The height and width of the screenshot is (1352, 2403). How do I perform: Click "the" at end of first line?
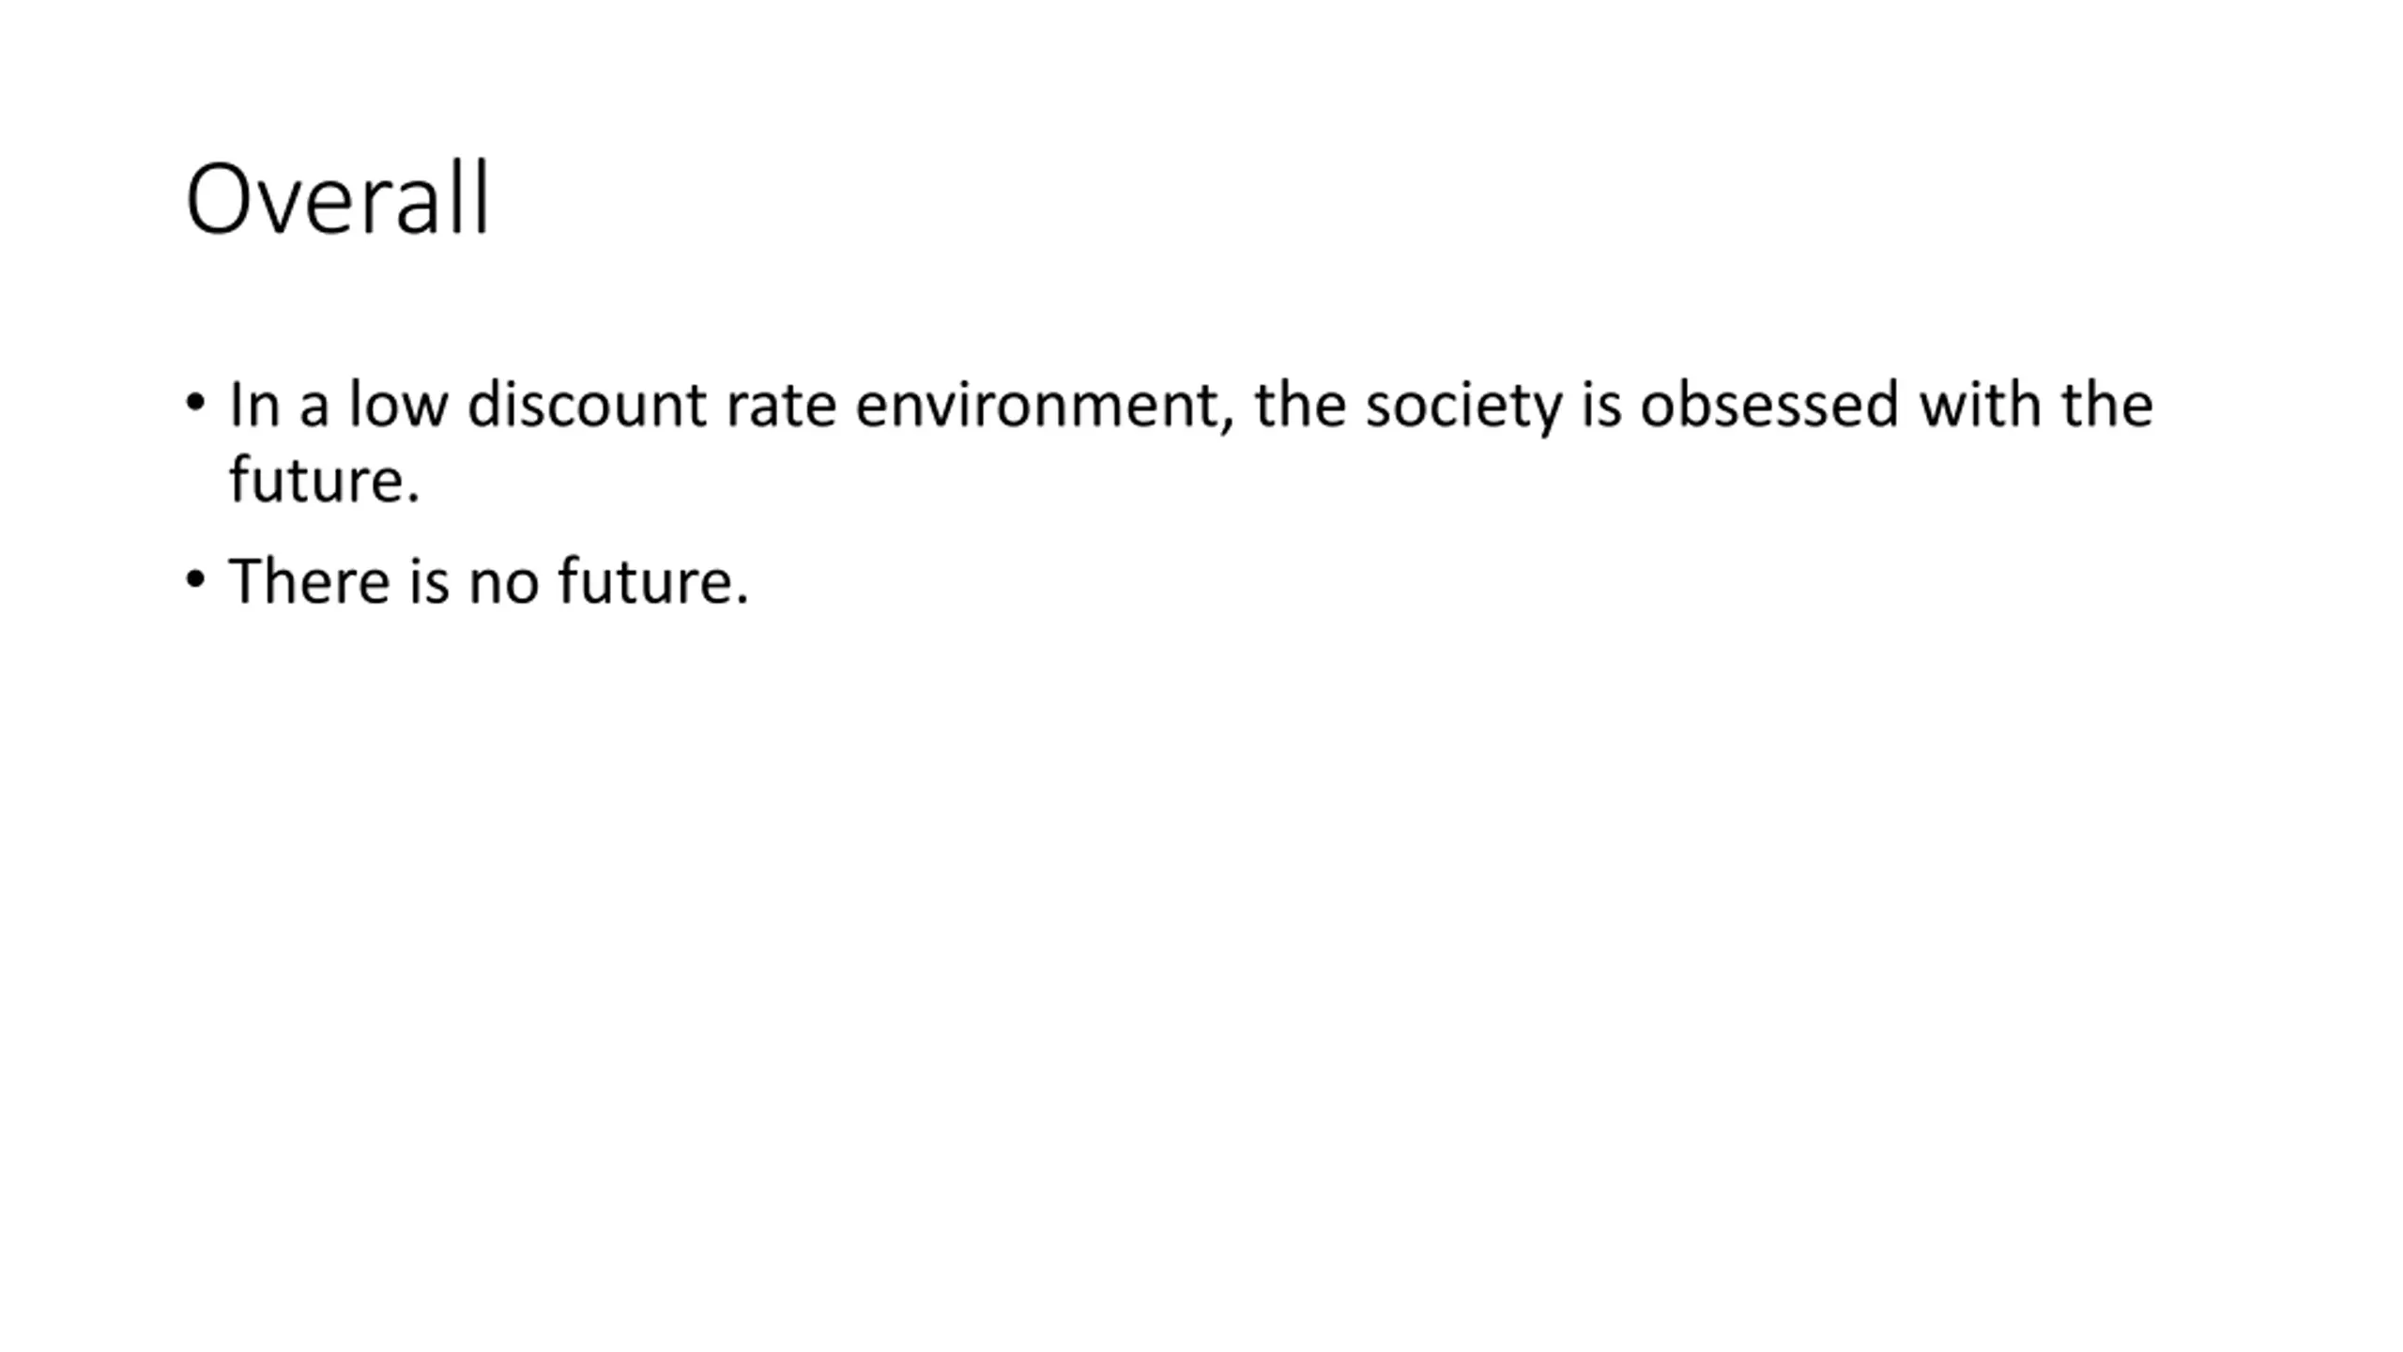click(2107, 405)
